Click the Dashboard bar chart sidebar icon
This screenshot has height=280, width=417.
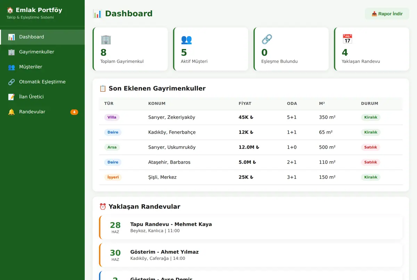pos(11,37)
